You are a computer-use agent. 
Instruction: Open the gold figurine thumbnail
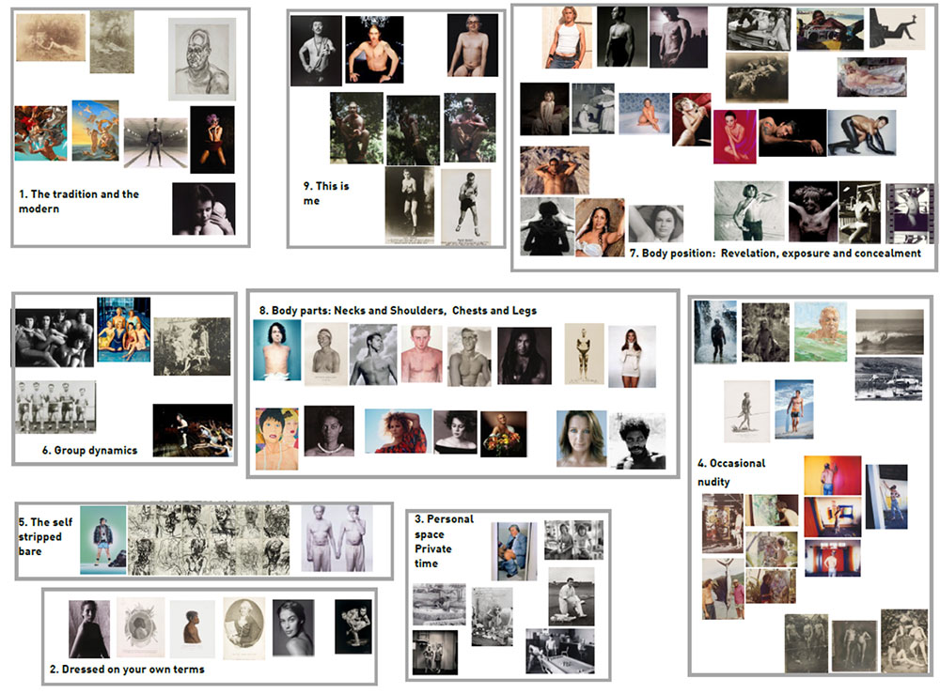[x=585, y=354]
